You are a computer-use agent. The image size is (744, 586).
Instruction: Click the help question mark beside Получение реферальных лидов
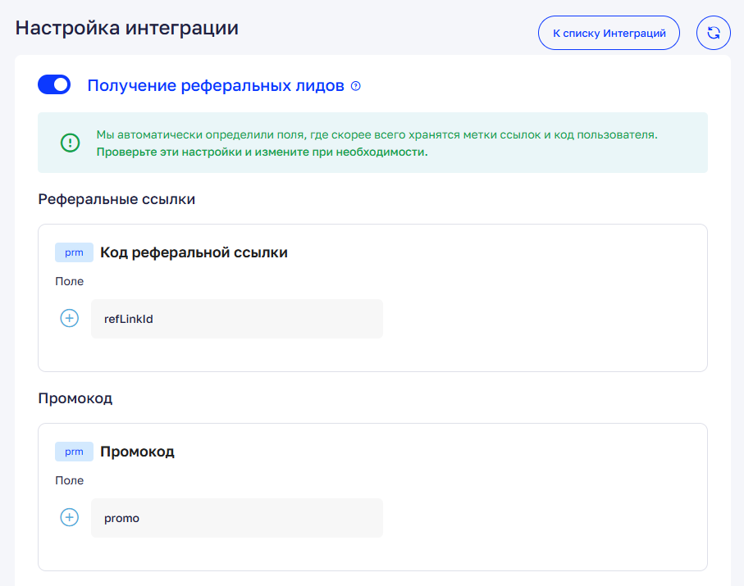[x=355, y=86]
